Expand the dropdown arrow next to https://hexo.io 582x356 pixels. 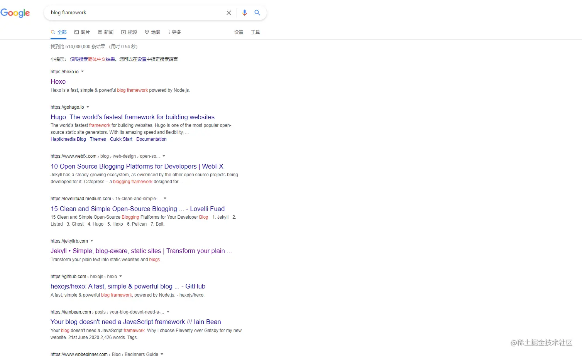pyautogui.click(x=83, y=71)
